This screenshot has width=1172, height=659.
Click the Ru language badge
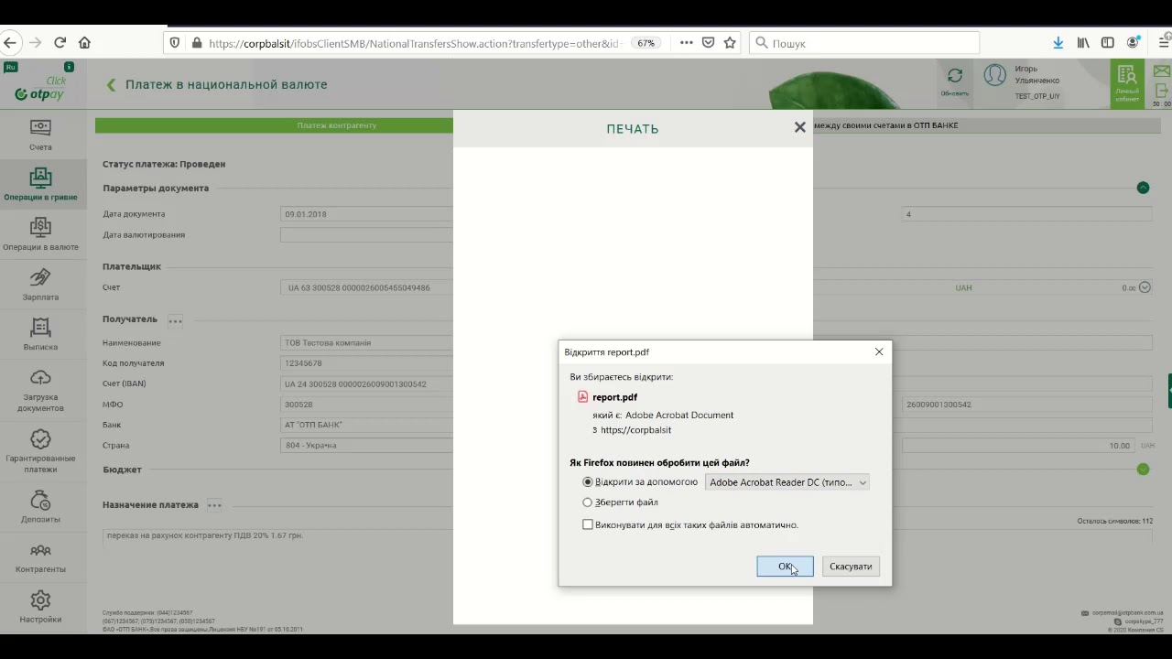11,67
